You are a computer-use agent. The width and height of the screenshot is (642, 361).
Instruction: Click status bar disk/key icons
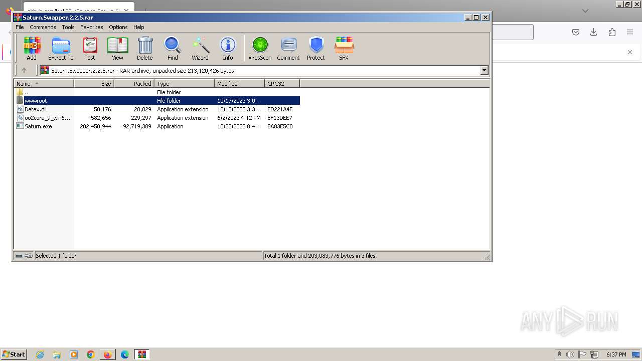click(x=24, y=256)
